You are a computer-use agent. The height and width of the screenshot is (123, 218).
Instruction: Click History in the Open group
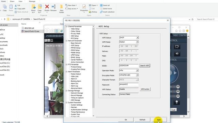[93, 12]
